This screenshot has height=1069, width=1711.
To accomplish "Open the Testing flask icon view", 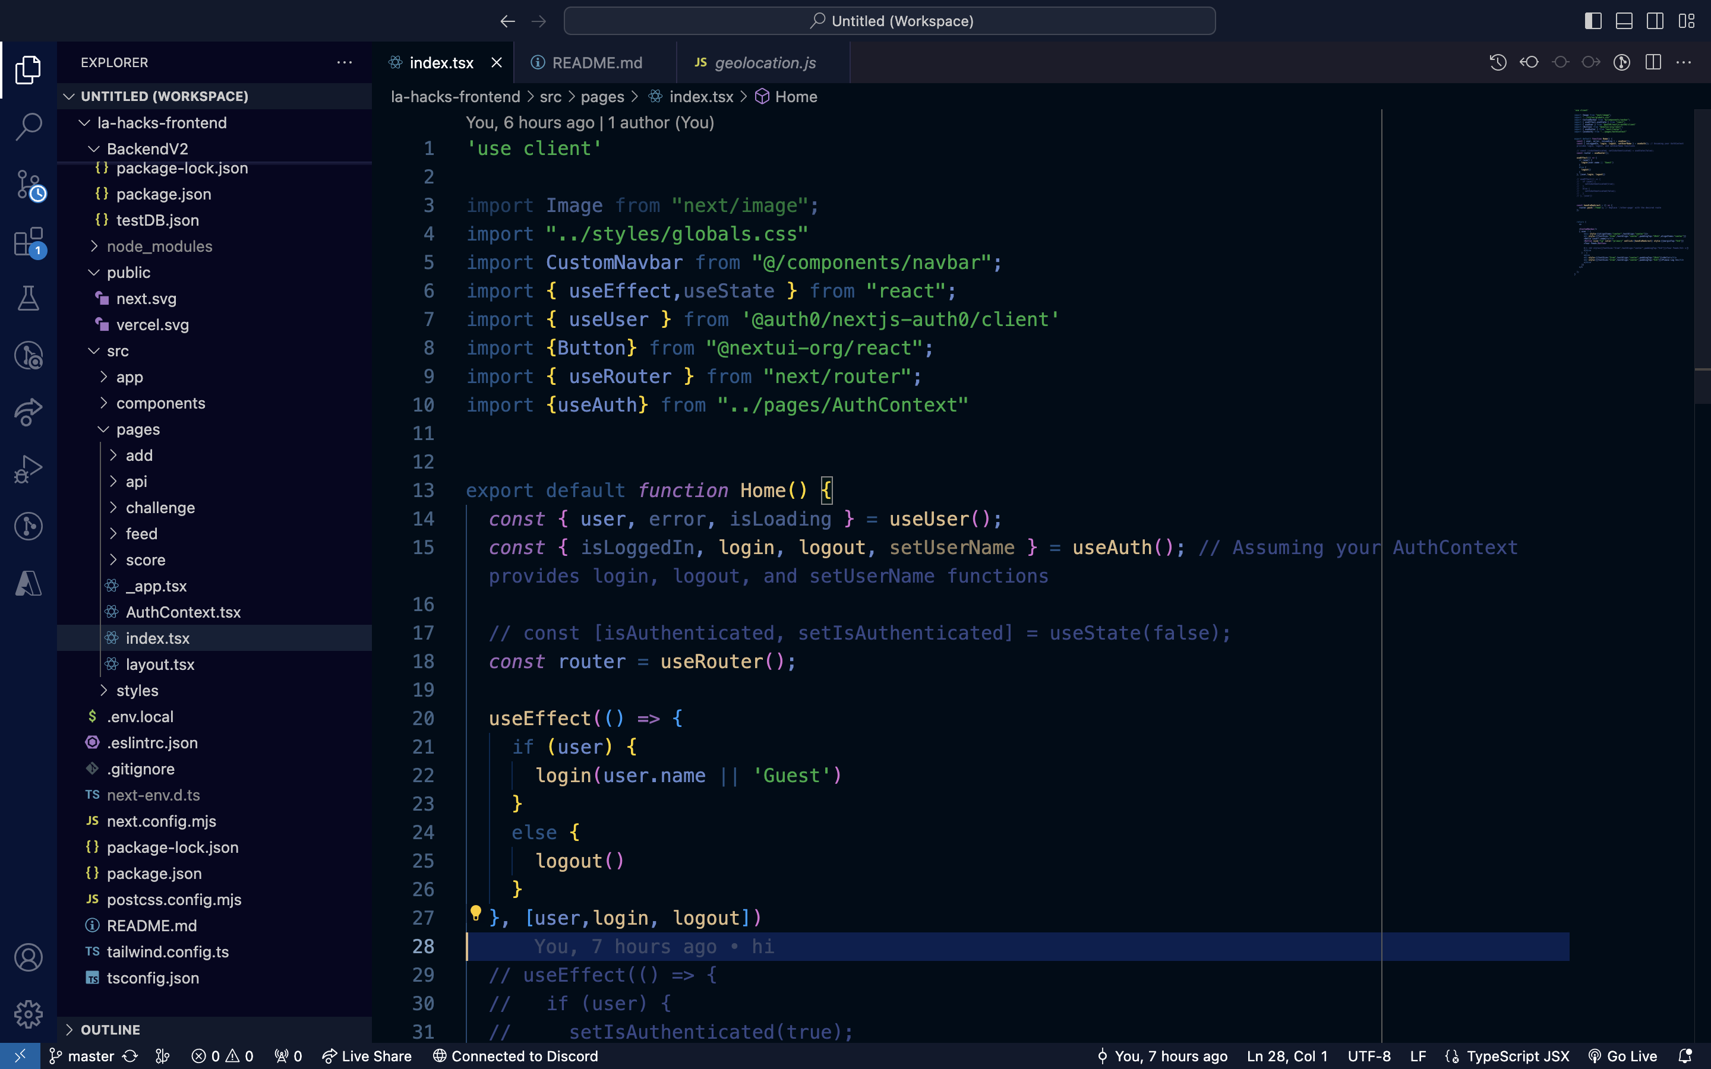I will 29,298.
